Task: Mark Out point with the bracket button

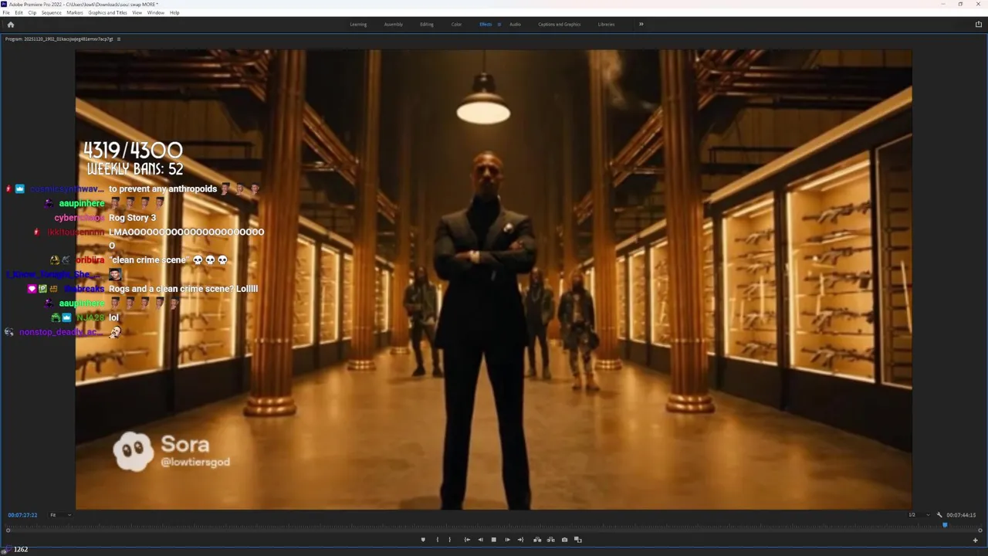Action: [x=450, y=540]
